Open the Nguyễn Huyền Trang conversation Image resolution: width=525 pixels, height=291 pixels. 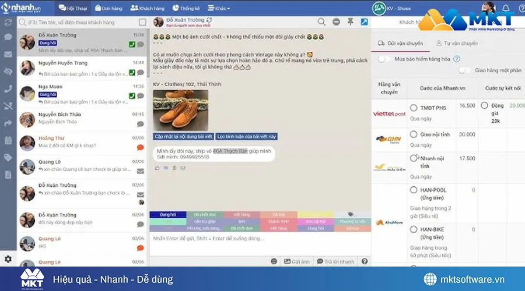tap(82, 68)
